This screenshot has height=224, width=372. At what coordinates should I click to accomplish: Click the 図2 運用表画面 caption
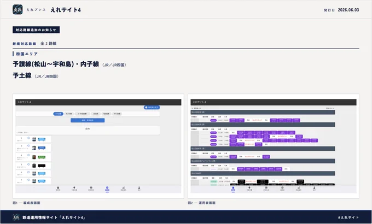click(x=202, y=203)
